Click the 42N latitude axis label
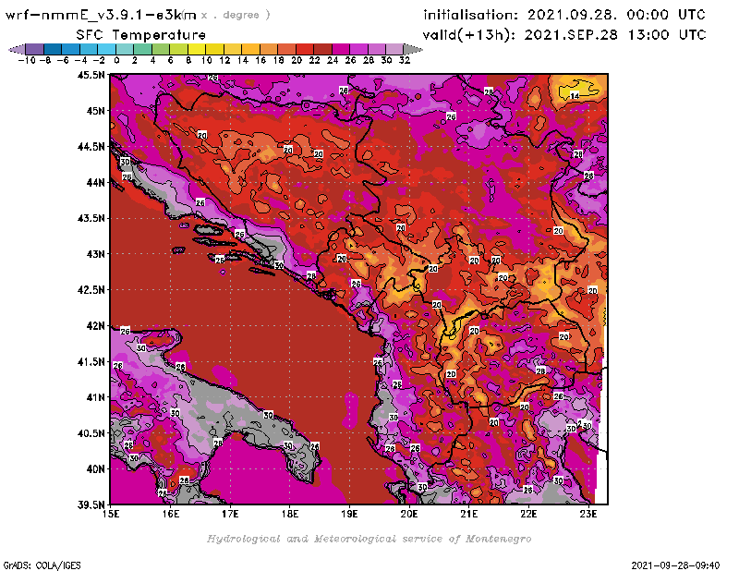 [95, 325]
